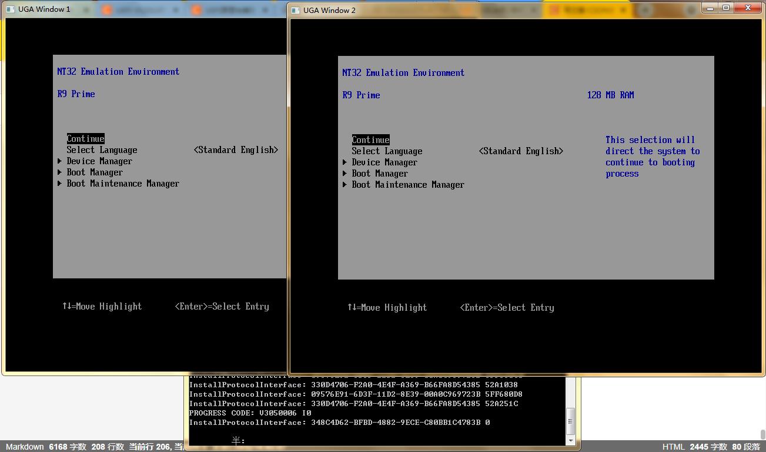
Task: Expand Boot Maintenance Manager arrow in Window 1
Action: pos(60,184)
